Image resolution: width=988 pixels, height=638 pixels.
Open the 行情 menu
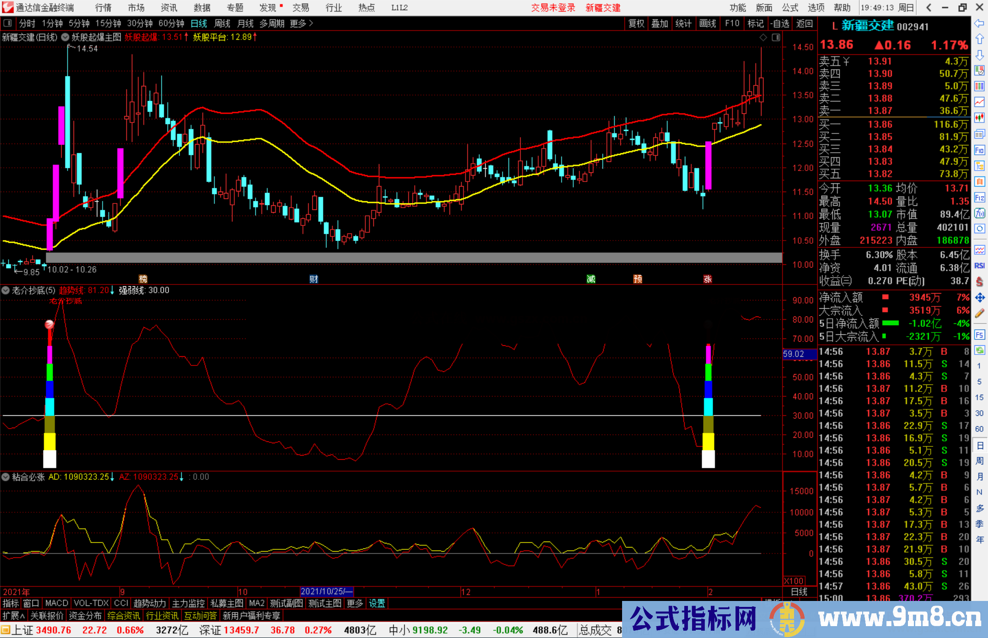point(103,8)
